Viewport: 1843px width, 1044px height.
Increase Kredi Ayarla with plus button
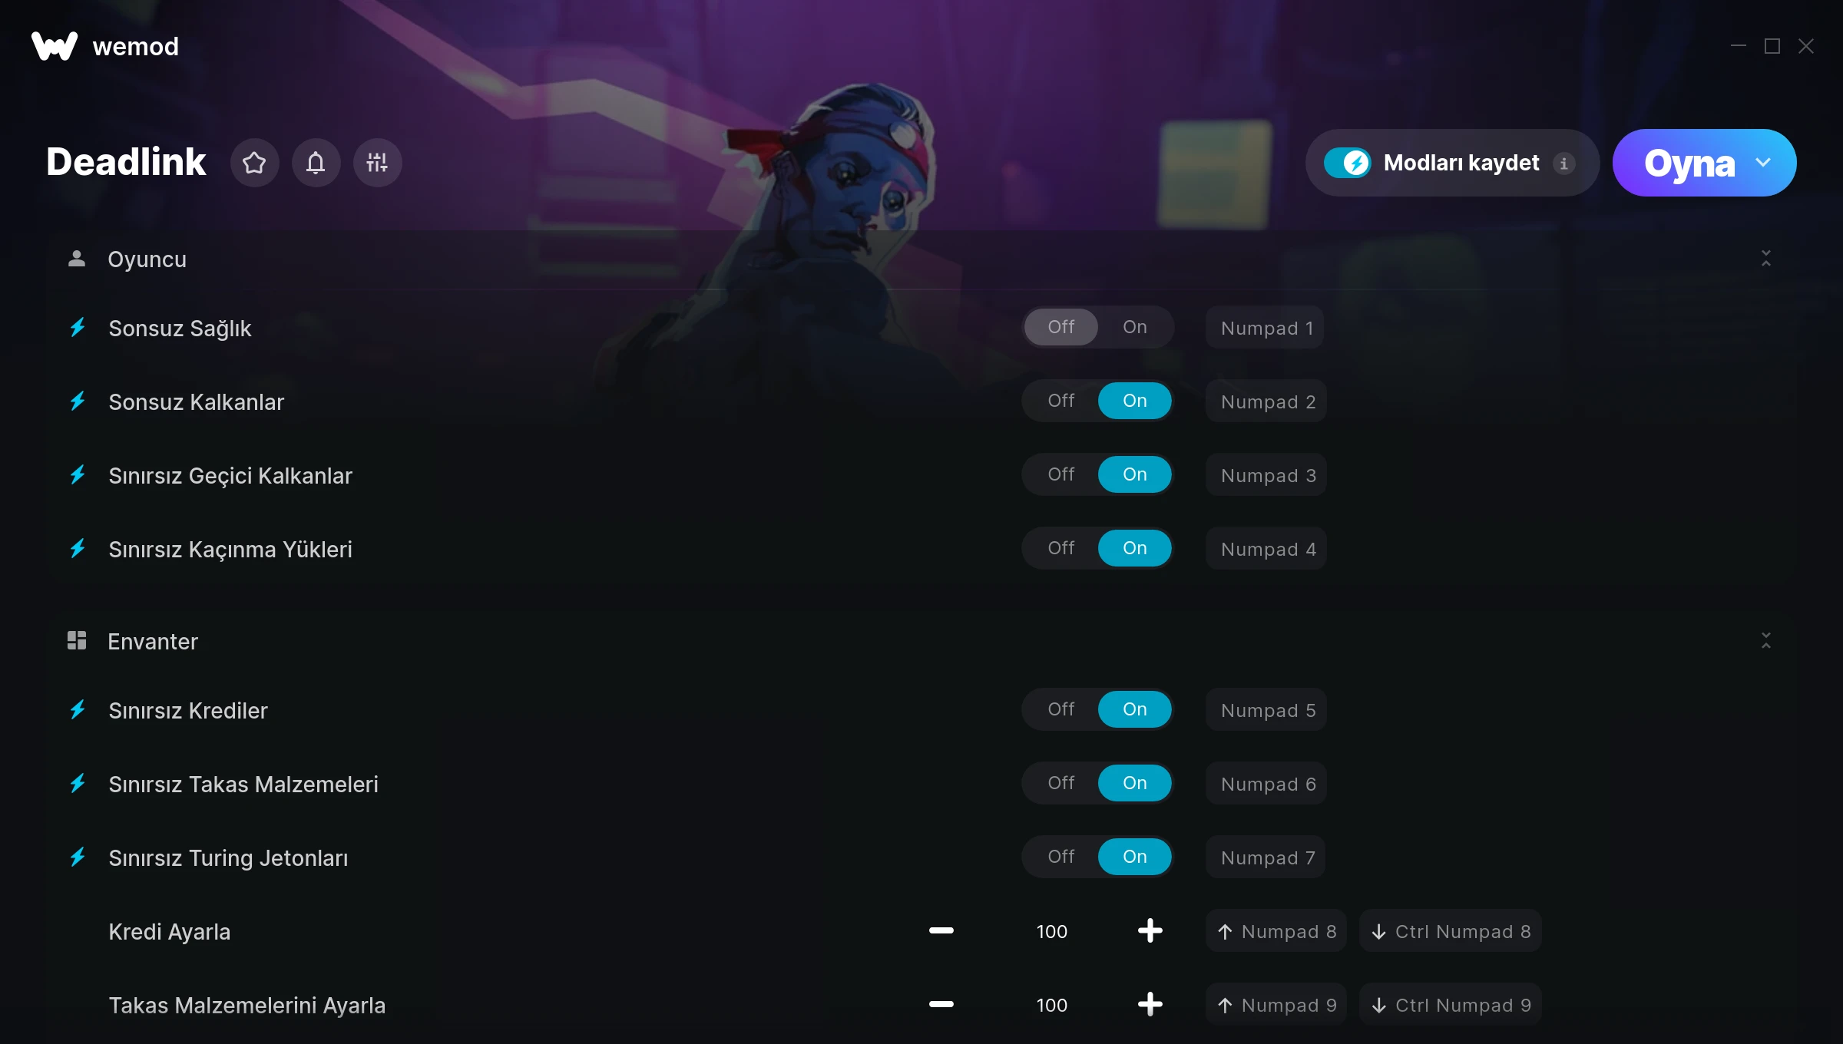coord(1150,931)
